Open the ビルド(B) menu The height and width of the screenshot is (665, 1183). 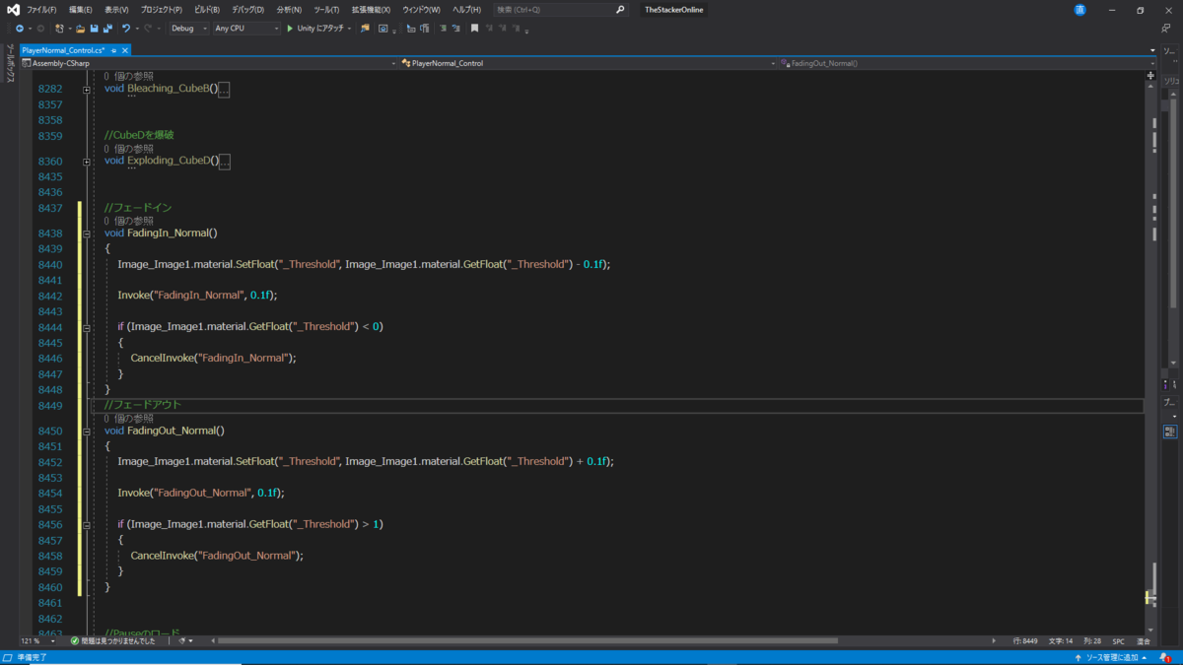point(207,10)
